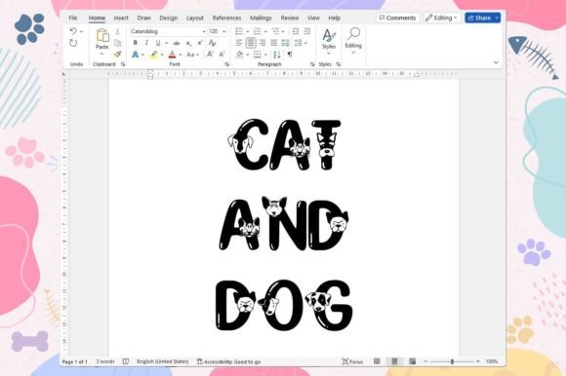566x376 pixels.
Task: Click Accessibility: Good to go status
Action: (x=229, y=361)
